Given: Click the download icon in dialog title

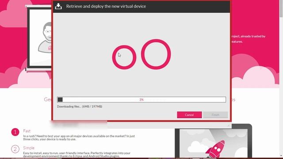Looking at the screenshot, I should click(58, 6).
